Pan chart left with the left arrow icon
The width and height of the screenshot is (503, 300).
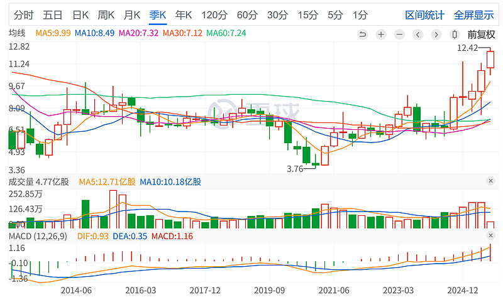point(417,35)
